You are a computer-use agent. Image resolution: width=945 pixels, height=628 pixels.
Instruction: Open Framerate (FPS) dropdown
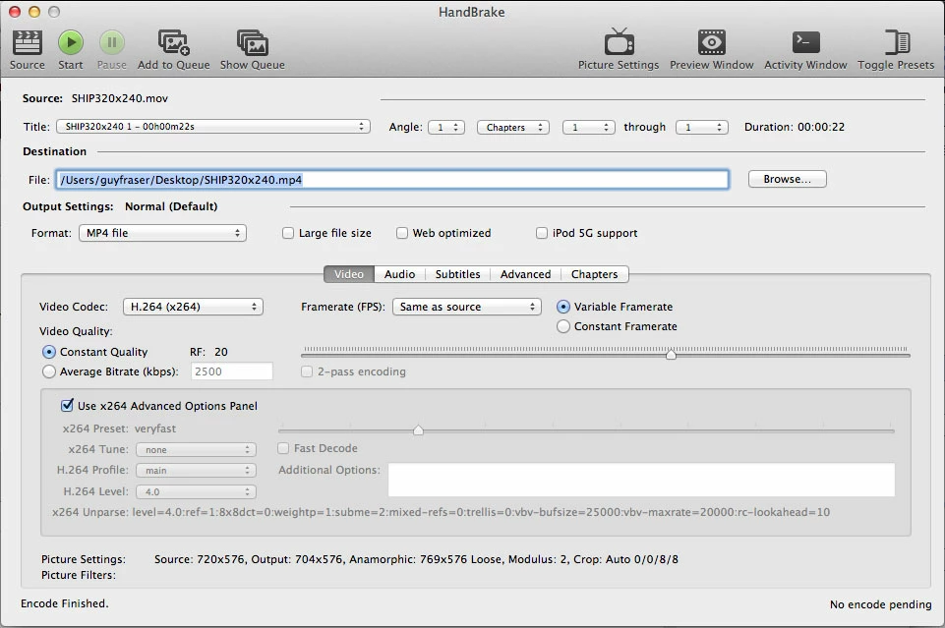tap(466, 307)
